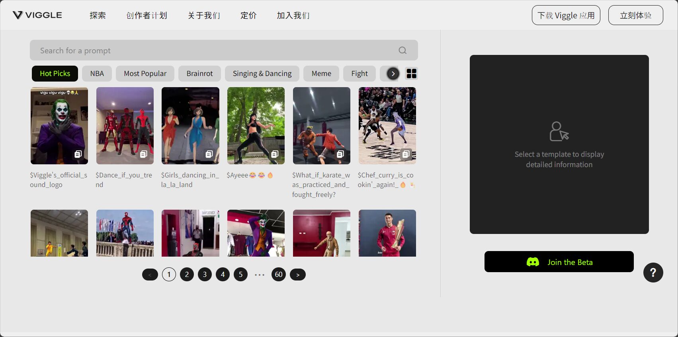Viewport: 678px width, 337px height.
Task: Jump to last page 60
Action: (279, 275)
